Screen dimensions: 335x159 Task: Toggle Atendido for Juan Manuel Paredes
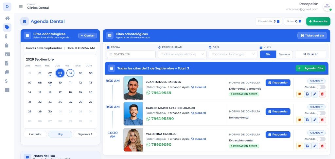pyautogui.click(x=321, y=87)
